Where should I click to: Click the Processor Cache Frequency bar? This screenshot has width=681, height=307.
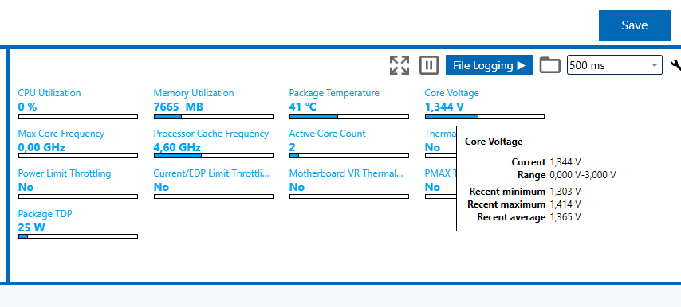coord(213,156)
